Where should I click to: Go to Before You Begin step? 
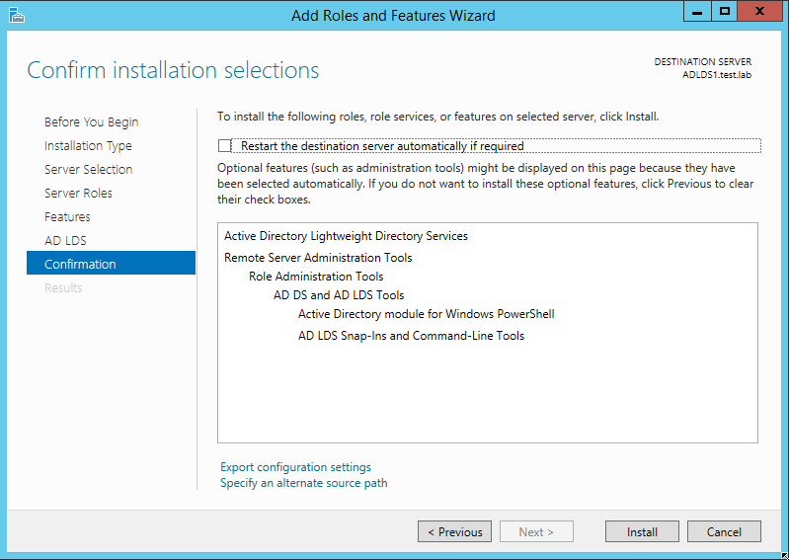[x=91, y=122]
